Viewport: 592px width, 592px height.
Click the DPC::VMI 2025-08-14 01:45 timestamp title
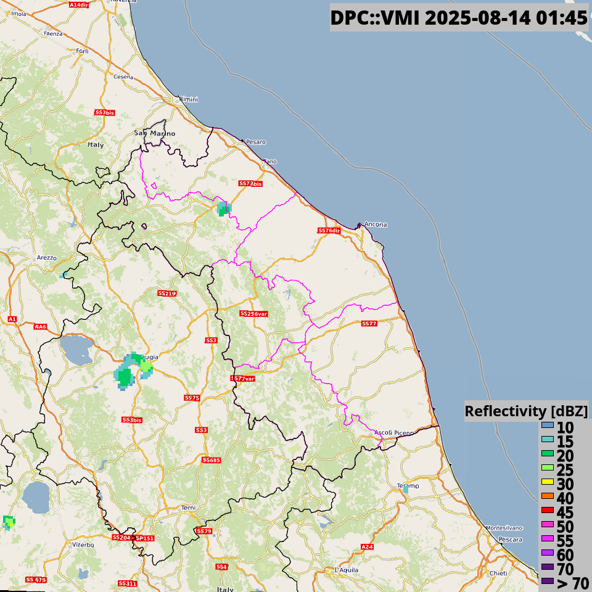coord(459,17)
